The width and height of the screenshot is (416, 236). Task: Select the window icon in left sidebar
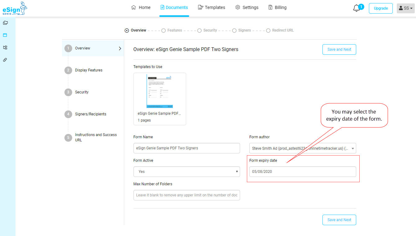click(x=5, y=35)
